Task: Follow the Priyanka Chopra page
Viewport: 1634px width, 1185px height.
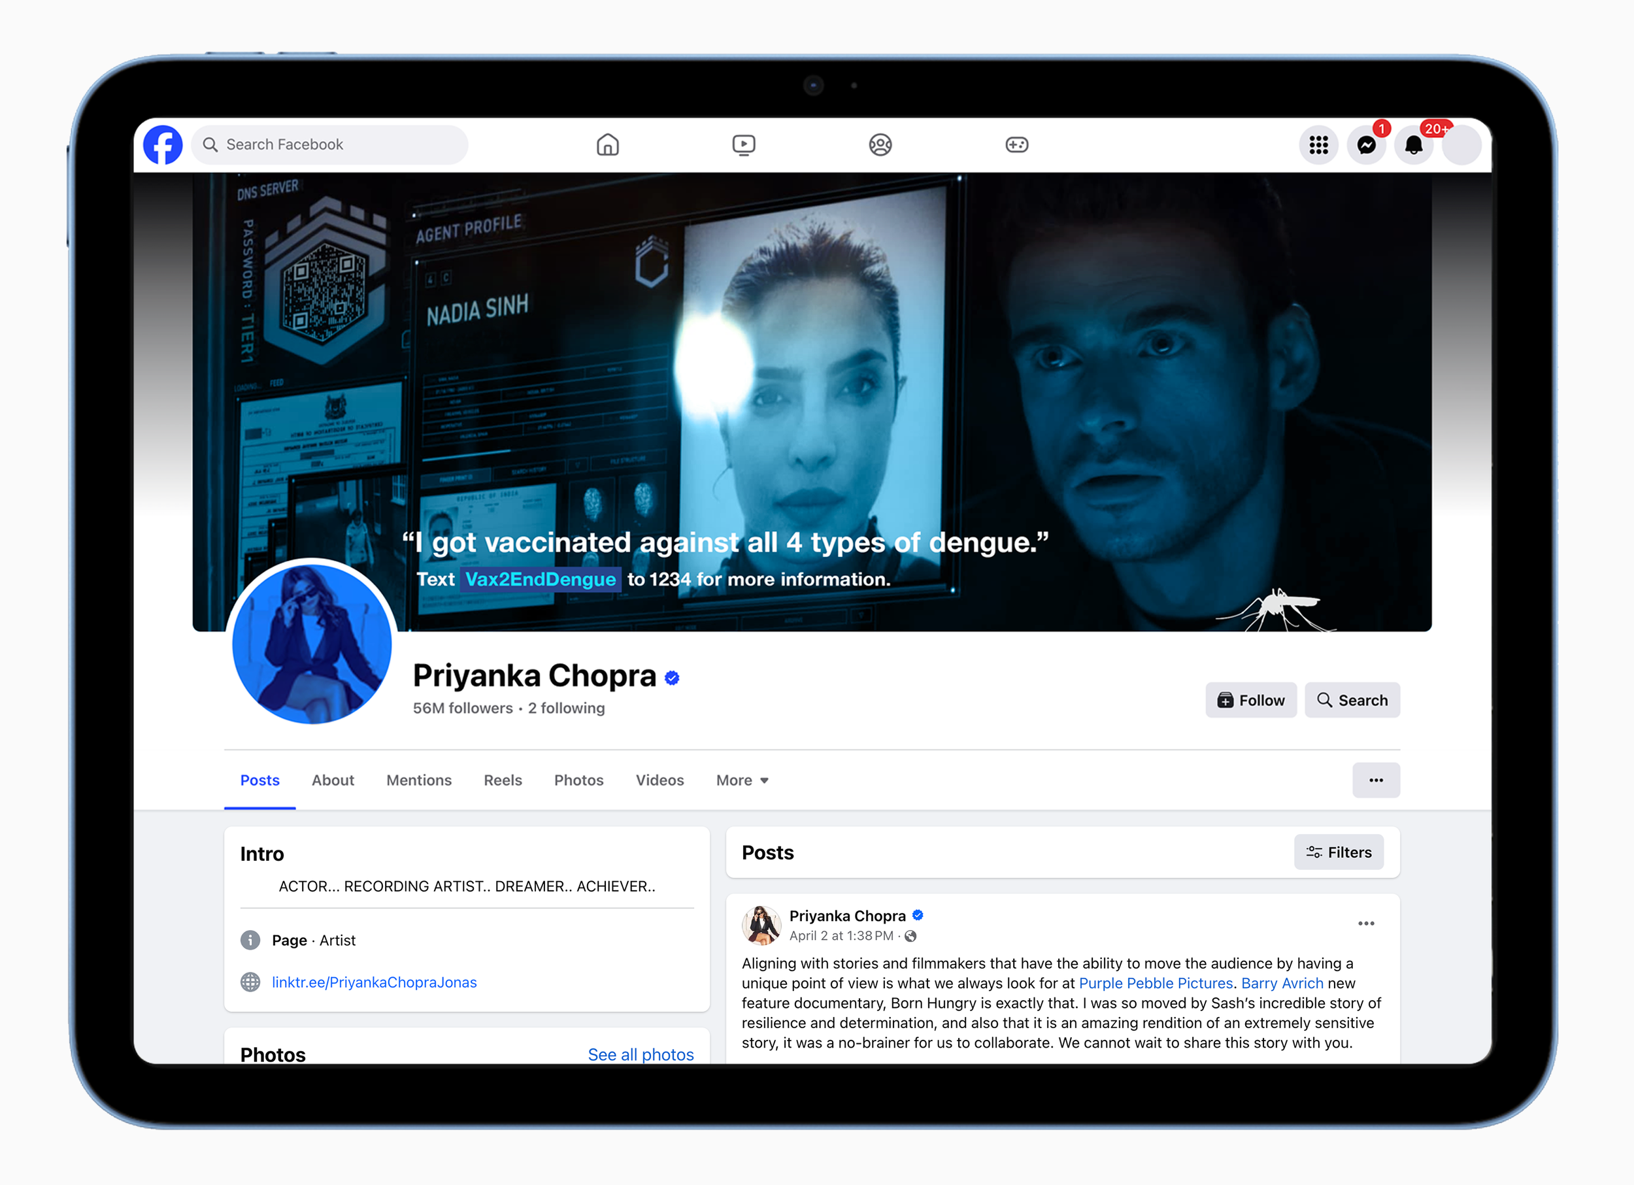Action: [x=1251, y=700]
